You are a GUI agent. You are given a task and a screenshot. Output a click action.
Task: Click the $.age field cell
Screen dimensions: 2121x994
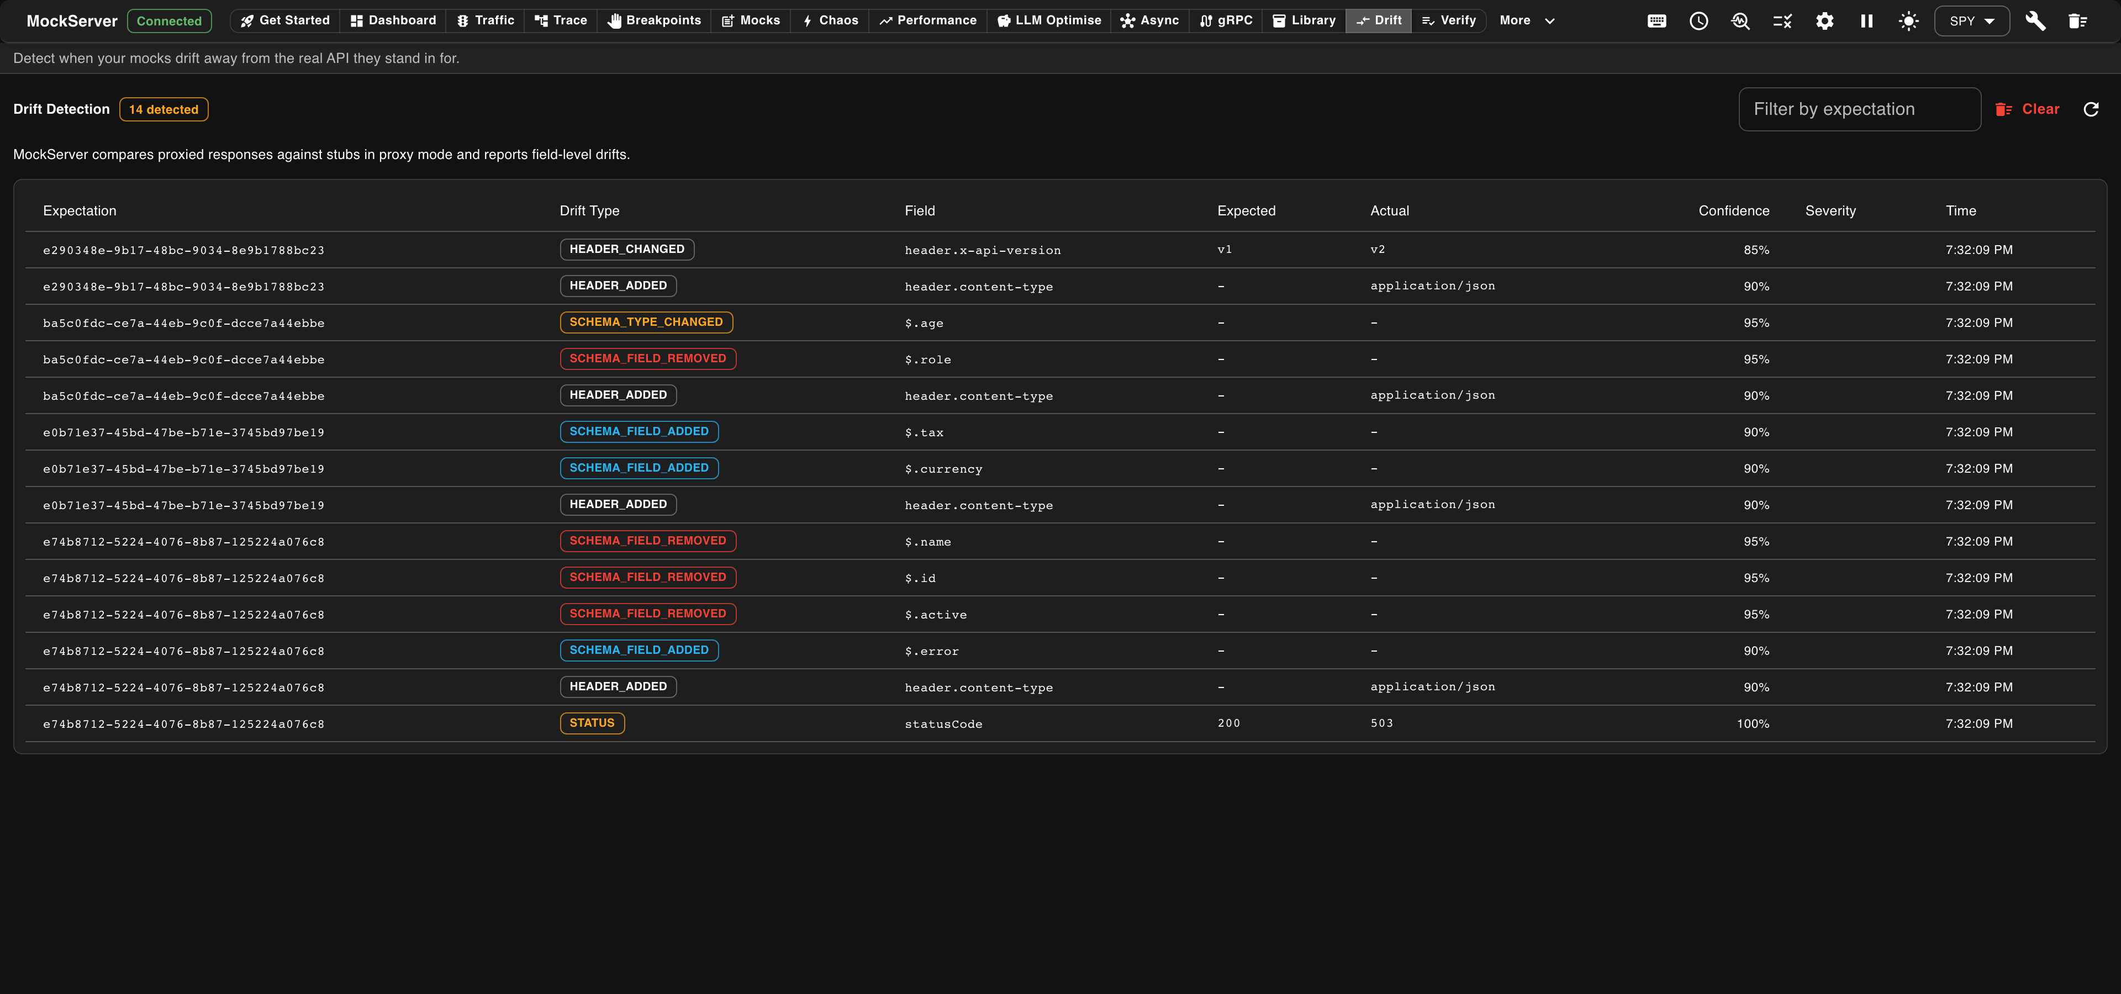coord(924,324)
